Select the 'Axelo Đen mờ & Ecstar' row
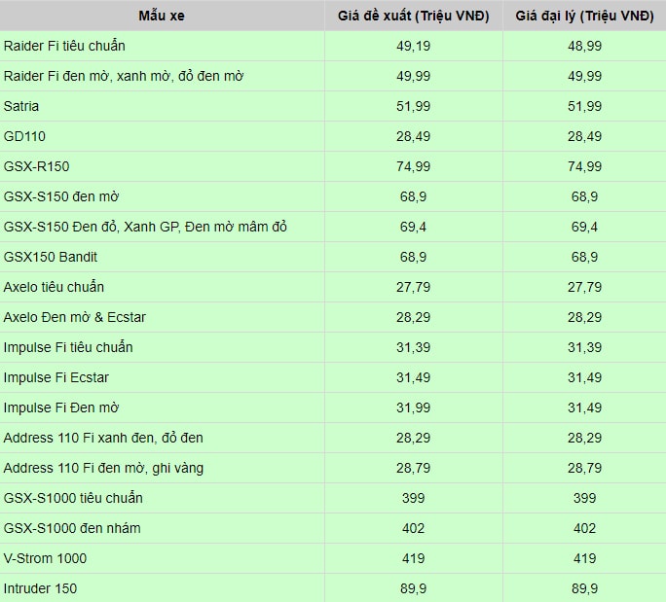 tap(74, 317)
